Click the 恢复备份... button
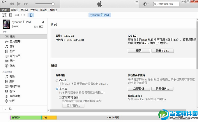Screen dimensions: 198x122 pyautogui.click(x=162, y=89)
